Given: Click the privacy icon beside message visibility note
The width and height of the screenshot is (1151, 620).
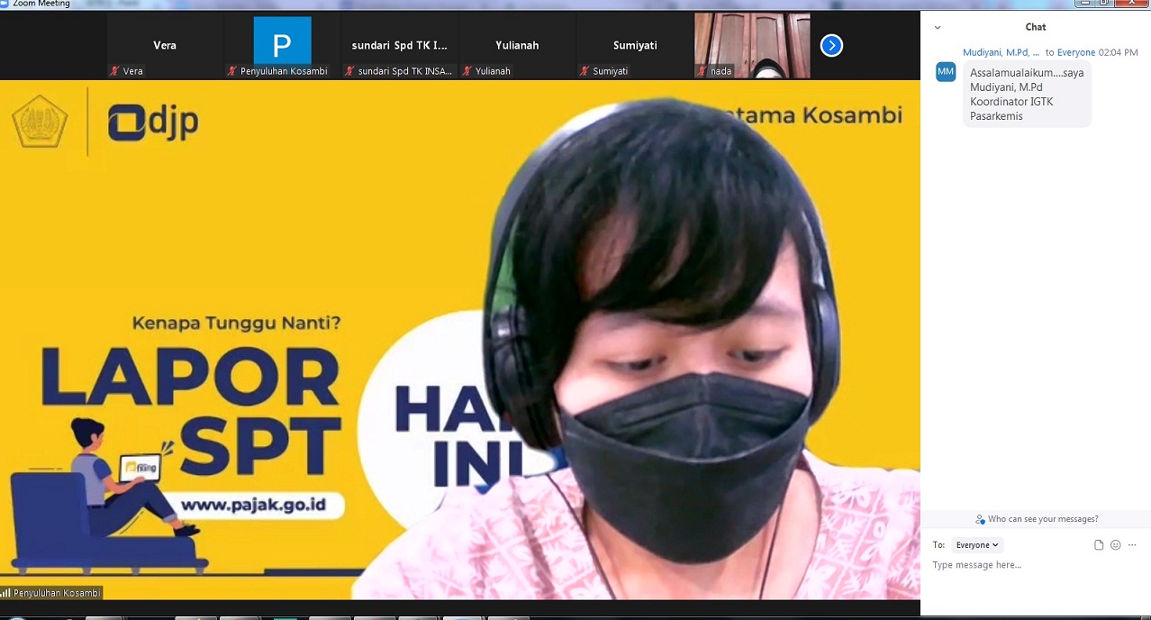Looking at the screenshot, I should tap(980, 519).
